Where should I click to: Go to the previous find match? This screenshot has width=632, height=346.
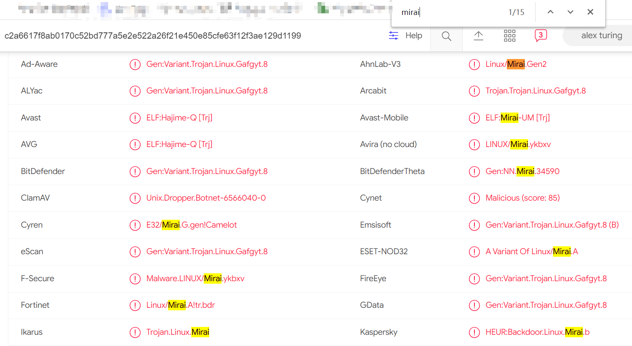(551, 12)
